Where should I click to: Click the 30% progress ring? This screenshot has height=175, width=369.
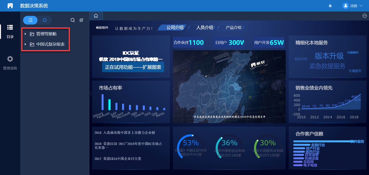pyautogui.click(x=268, y=146)
